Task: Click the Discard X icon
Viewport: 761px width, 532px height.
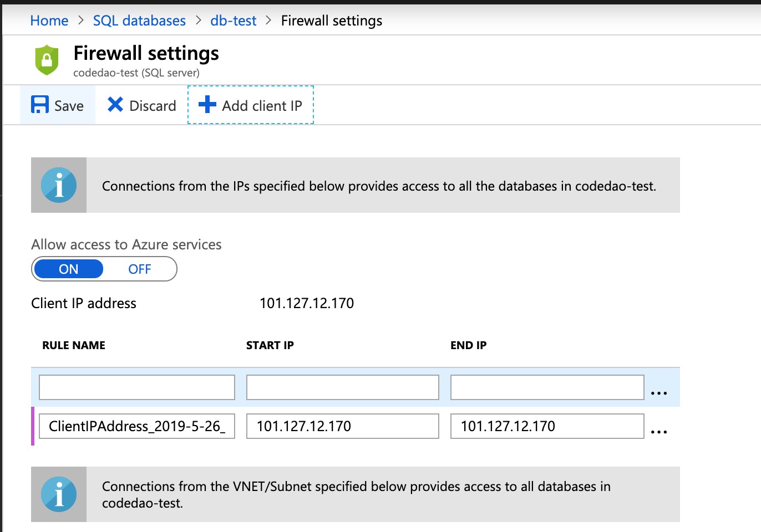Action: pyautogui.click(x=115, y=105)
